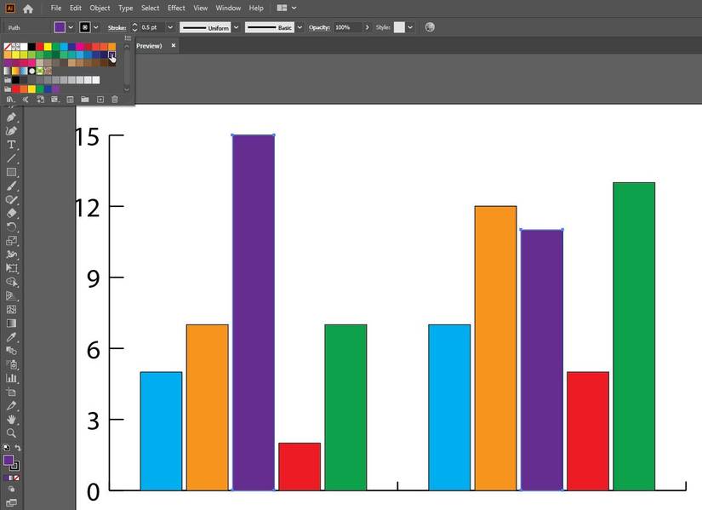Click the Delete Swatch trash icon
Viewport: 702px width, 510px height.
[x=116, y=100]
